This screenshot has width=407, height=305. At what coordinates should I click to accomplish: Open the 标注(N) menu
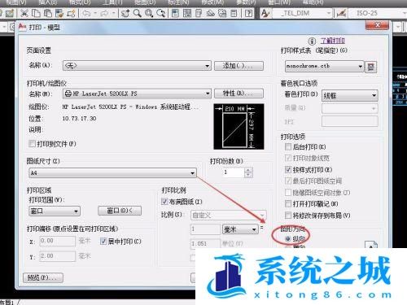coord(178,2)
